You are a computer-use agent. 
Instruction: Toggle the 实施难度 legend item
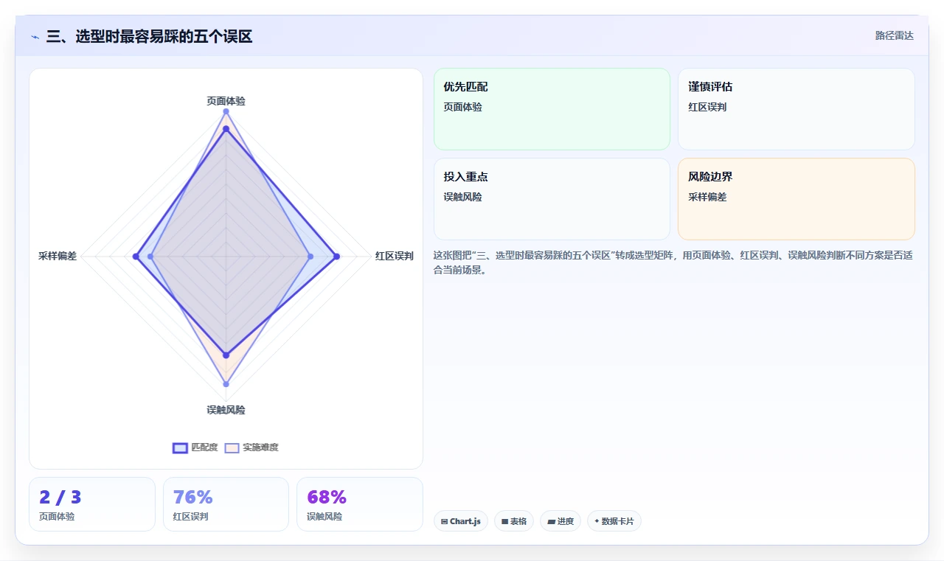click(x=251, y=447)
